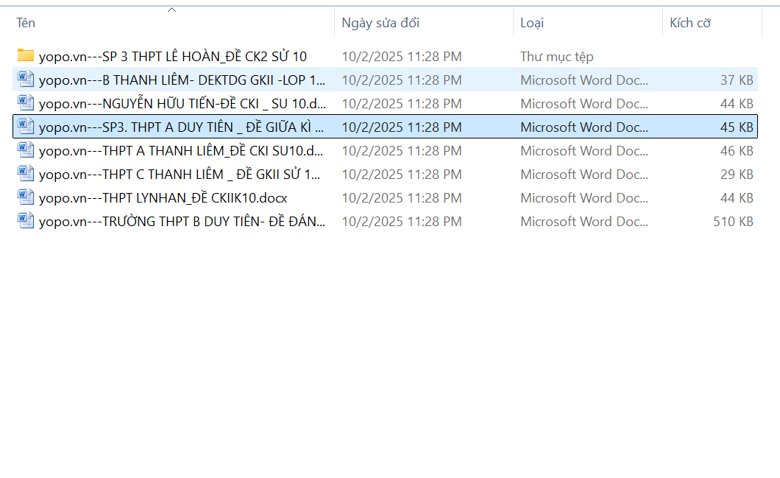Click the 510 KB size cell
This screenshot has height=478, width=780.
(x=733, y=221)
